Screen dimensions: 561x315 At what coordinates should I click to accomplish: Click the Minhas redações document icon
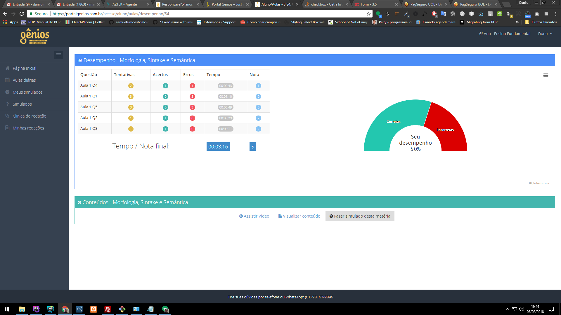click(x=7, y=128)
